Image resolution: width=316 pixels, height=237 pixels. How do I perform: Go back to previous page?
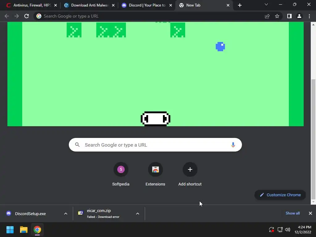click(7, 16)
